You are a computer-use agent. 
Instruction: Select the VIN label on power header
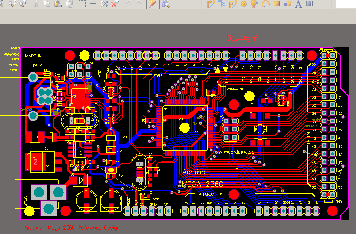[166, 204]
